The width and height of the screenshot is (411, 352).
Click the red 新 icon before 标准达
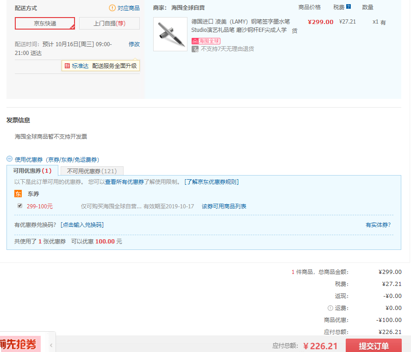[x=67, y=66]
